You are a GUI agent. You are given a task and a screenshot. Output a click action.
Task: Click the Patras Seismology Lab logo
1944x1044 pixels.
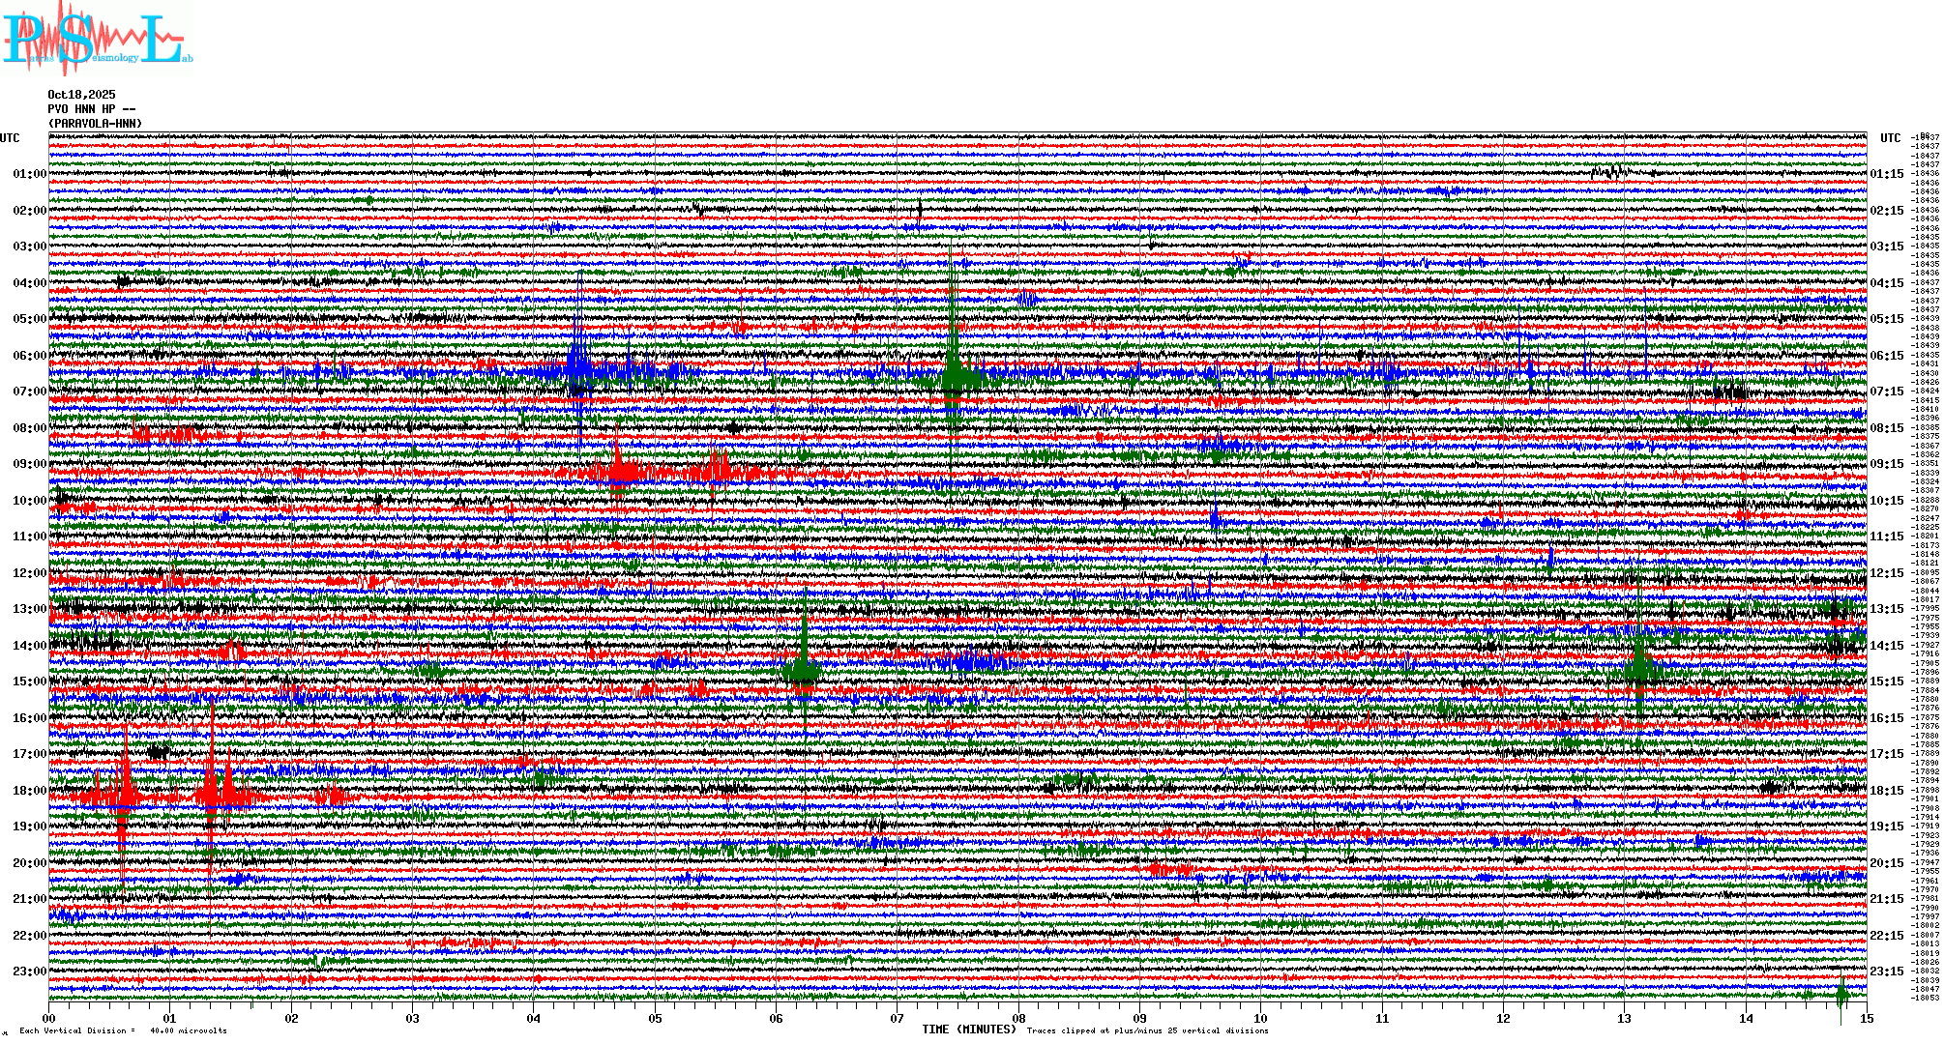tap(97, 41)
